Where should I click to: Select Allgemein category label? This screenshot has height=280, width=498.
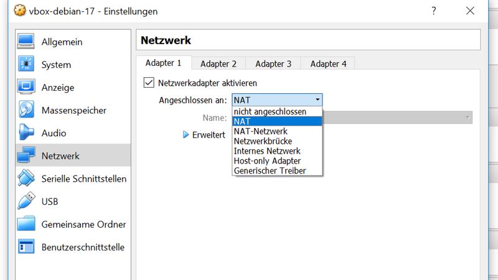click(62, 42)
